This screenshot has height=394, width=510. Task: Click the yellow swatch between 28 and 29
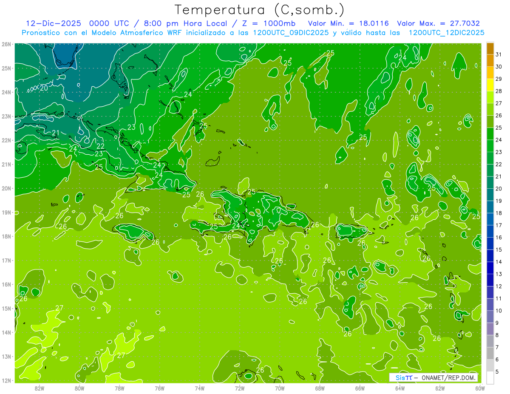pos(490,85)
